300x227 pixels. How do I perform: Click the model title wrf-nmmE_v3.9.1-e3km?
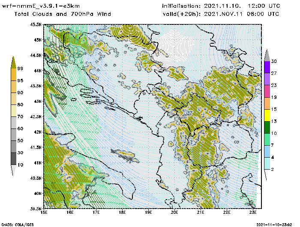tap(41, 6)
